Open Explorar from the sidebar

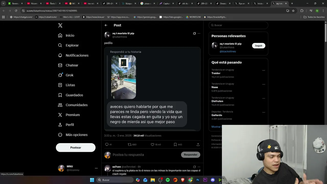(x=68, y=45)
